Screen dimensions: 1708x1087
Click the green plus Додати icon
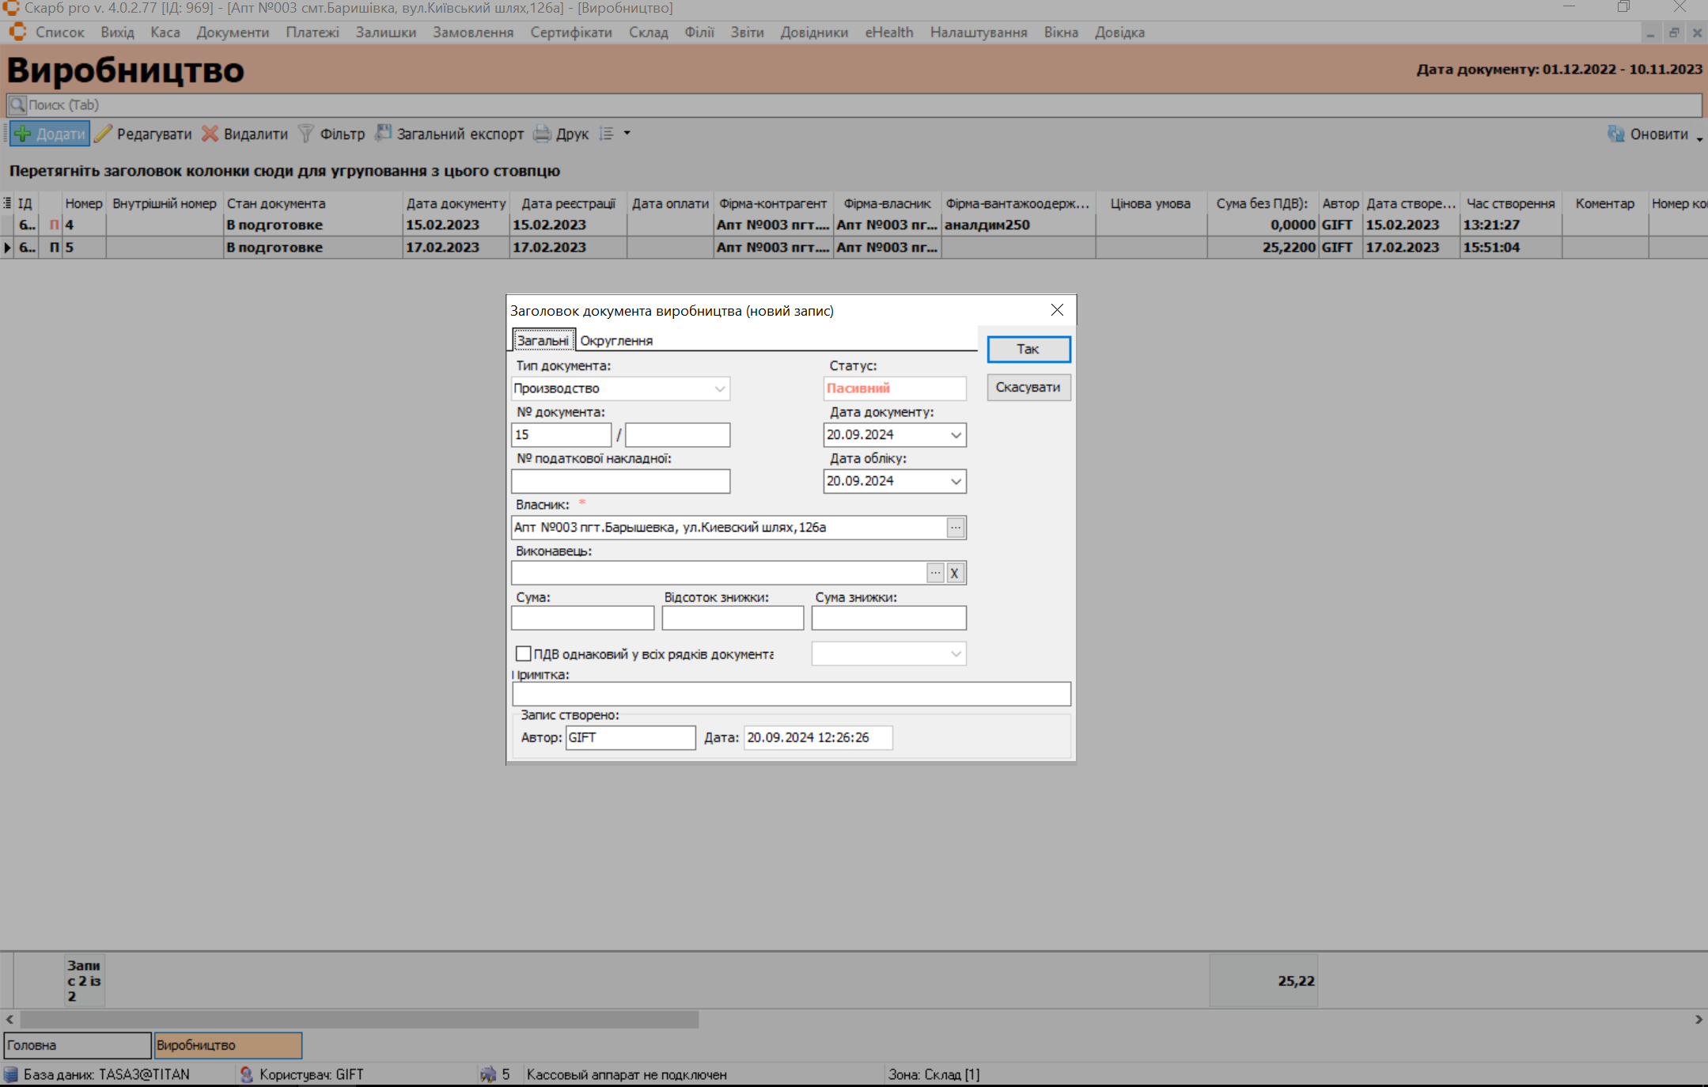click(23, 134)
